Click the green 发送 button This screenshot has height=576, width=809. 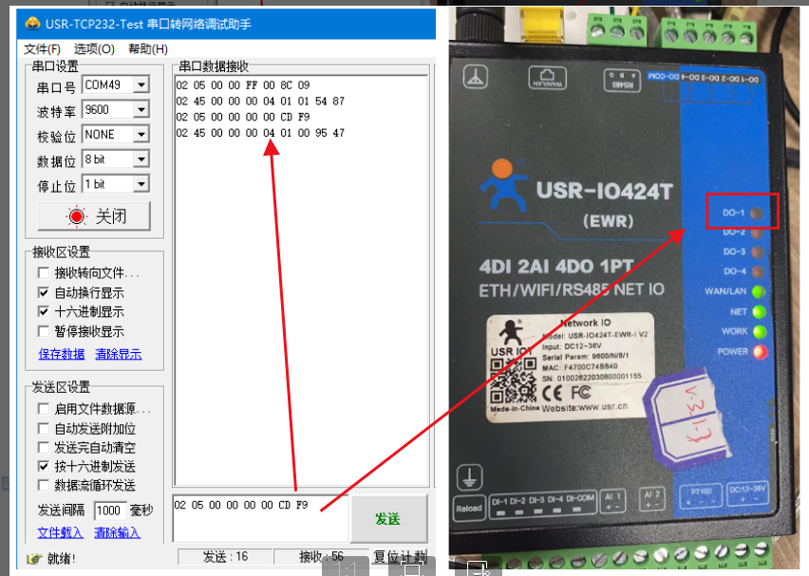(388, 518)
